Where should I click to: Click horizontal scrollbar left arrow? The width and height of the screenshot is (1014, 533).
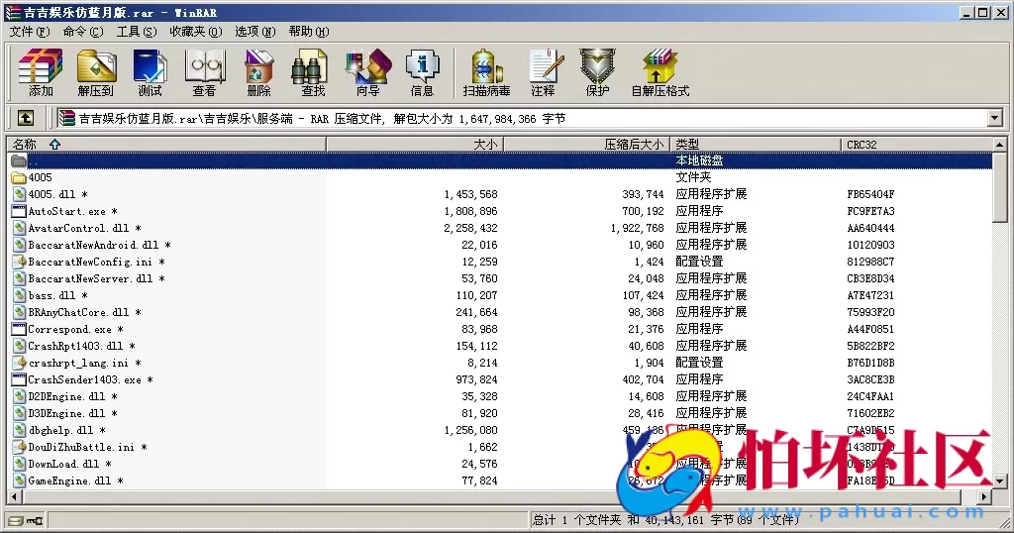click(x=15, y=496)
